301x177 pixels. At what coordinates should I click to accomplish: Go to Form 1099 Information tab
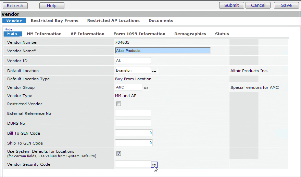(x=139, y=34)
